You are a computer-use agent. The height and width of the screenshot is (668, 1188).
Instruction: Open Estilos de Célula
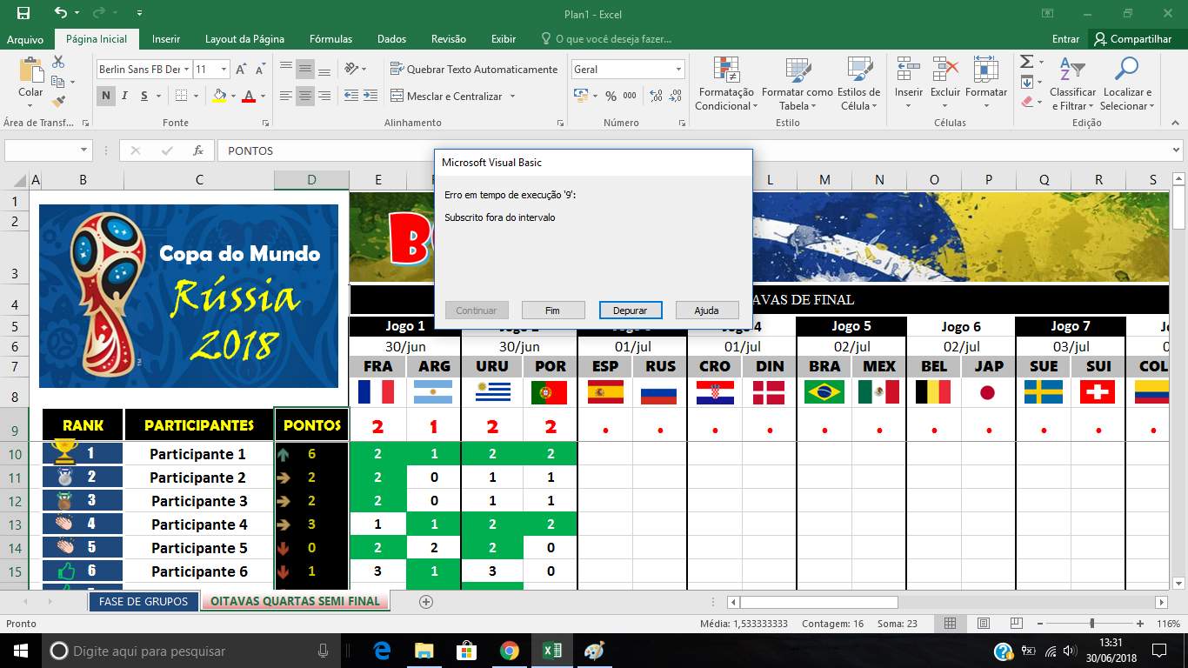tap(860, 84)
